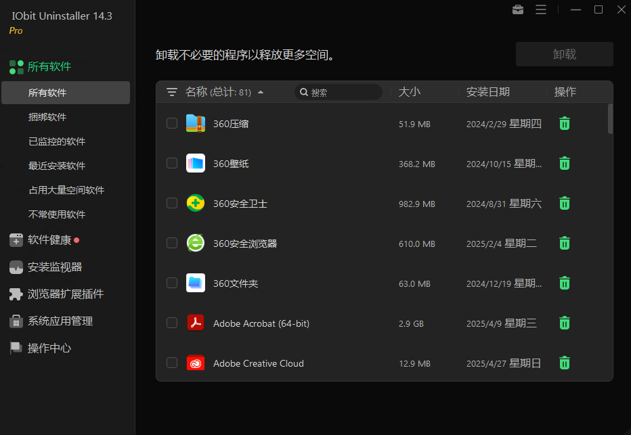Viewport: 631px width, 435px height.
Task: Open the list filter icon
Action: [172, 92]
